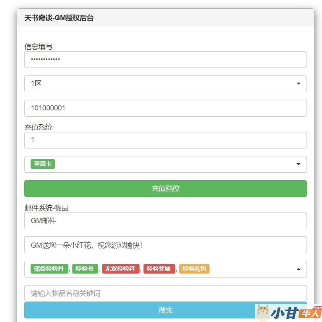This screenshot has height=322, width=322.
Task: Click the red 无双经验符 item tag
Action: (x=120, y=269)
